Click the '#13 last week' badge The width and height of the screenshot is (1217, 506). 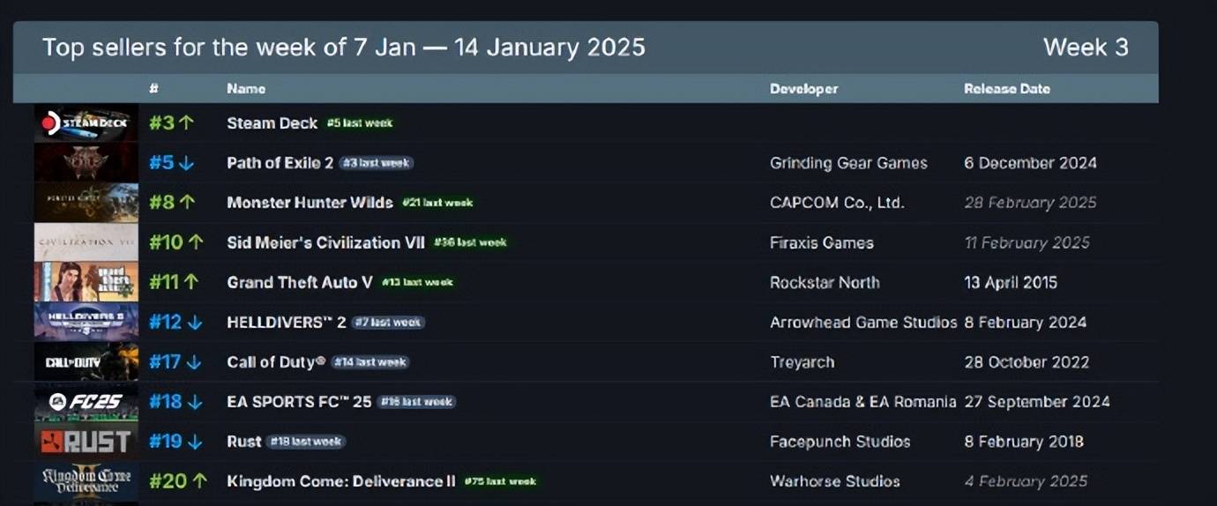coord(417,282)
